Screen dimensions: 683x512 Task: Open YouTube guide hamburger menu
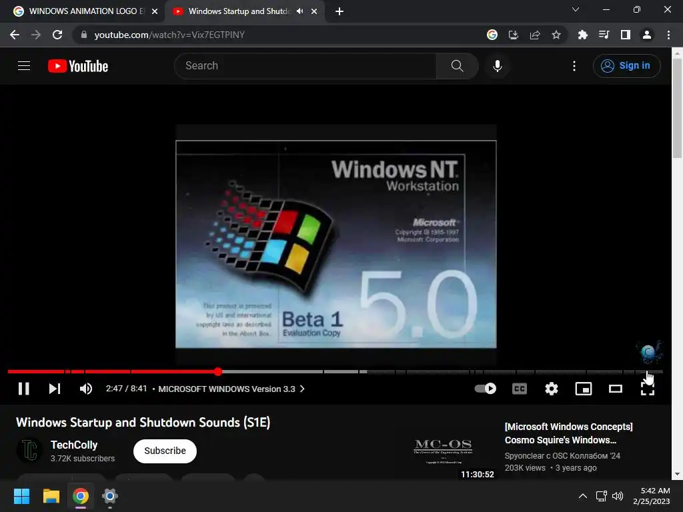coord(24,66)
